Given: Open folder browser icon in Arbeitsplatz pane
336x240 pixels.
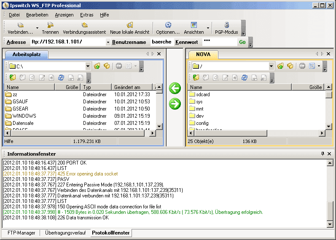Looking at the screenshot, I should point(107,66).
